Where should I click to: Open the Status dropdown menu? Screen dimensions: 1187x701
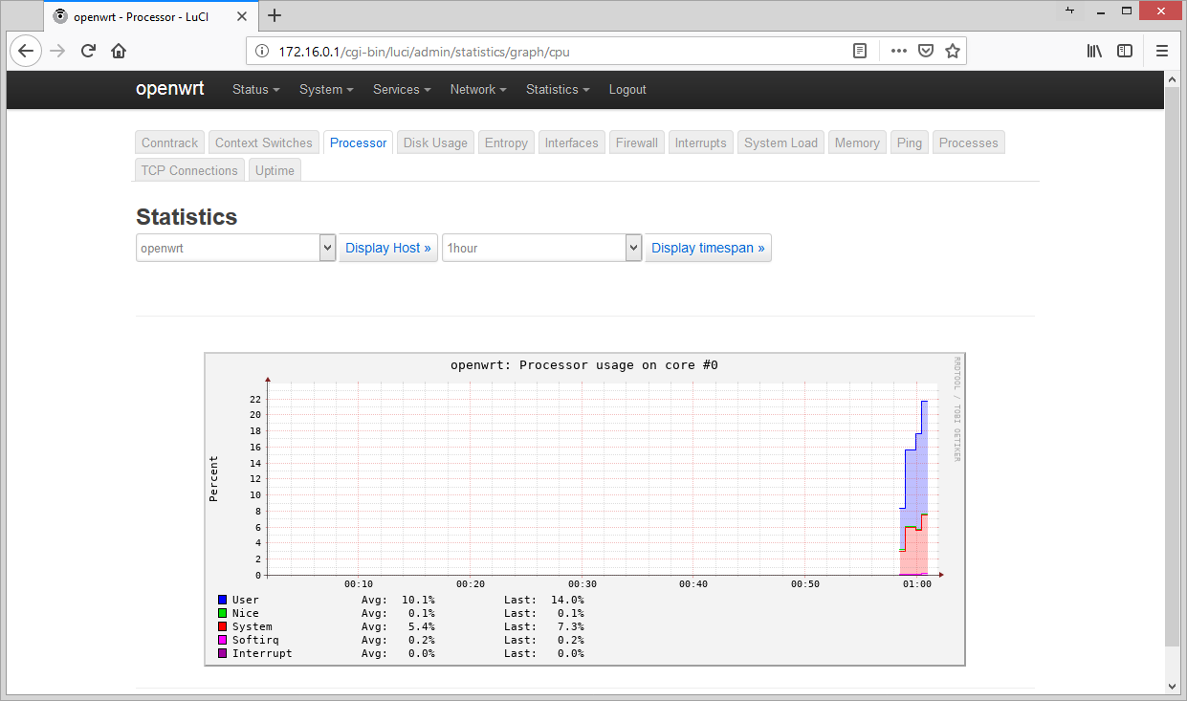(x=255, y=89)
